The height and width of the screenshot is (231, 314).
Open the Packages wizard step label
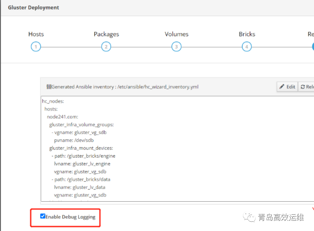pos(106,34)
